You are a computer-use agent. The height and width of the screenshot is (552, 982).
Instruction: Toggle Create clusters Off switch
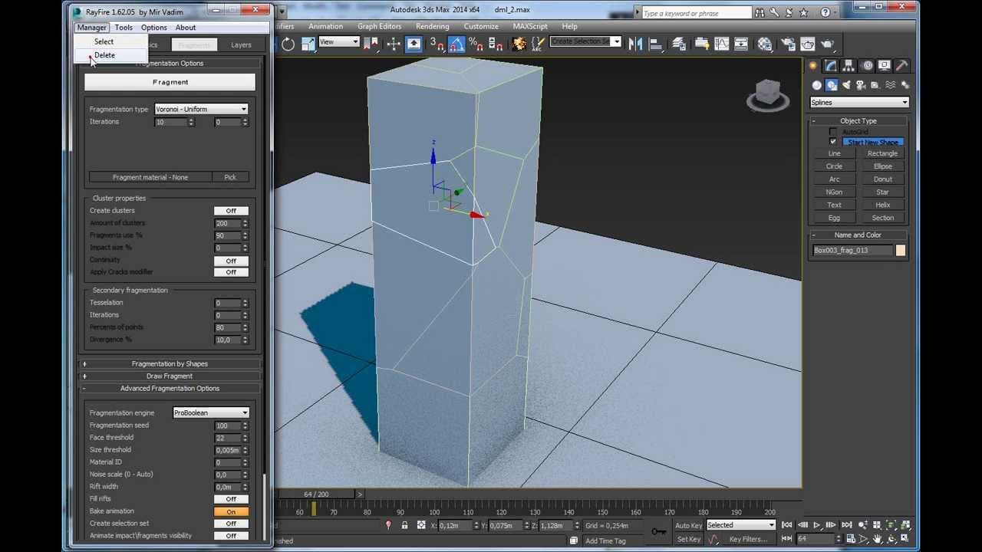[x=231, y=211]
